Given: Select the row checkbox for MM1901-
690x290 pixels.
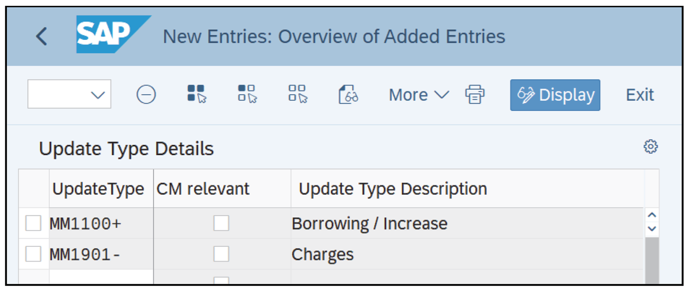Looking at the screenshot, I should tap(33, 254).
